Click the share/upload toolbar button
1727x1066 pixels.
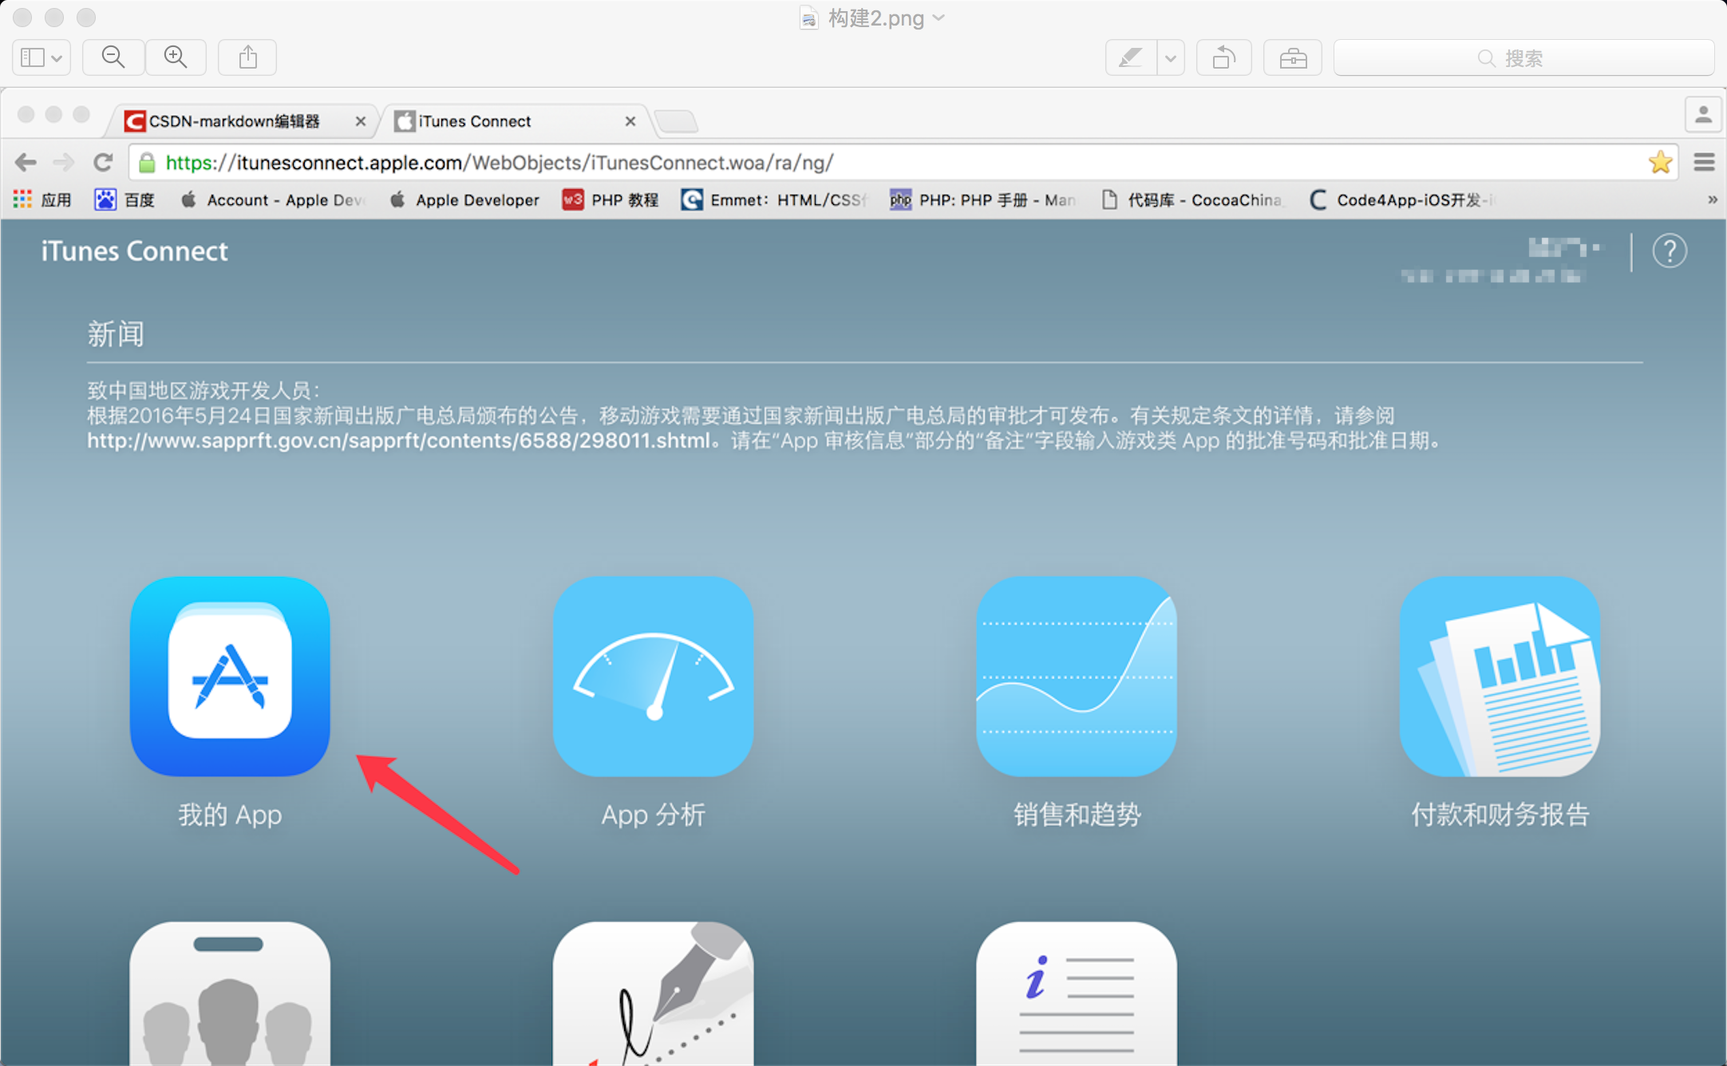pyautogui.click(x=246, y=58)
